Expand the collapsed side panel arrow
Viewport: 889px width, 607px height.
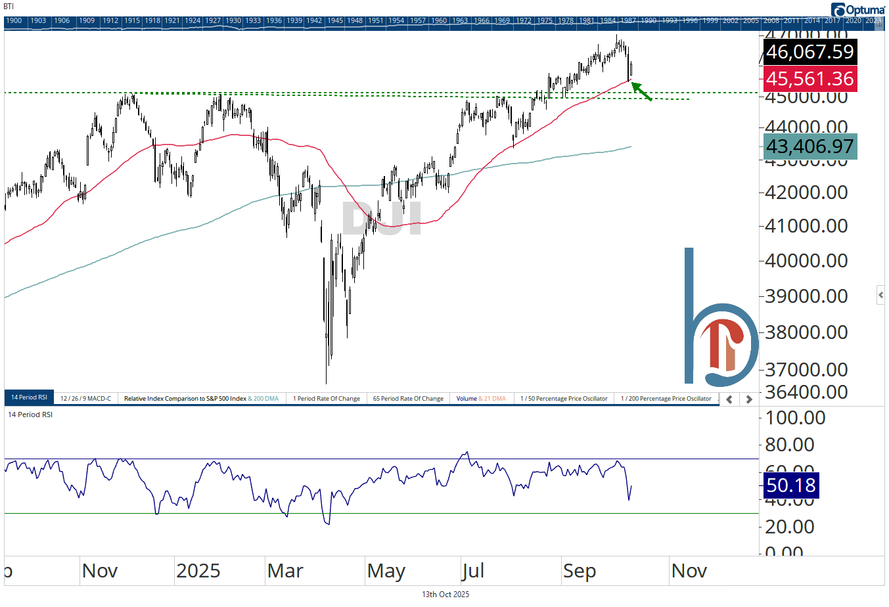[880, 295]
